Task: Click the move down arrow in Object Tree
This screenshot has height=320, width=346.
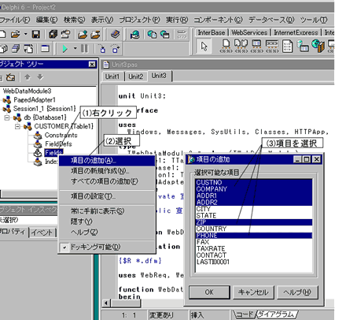Action: pyautogui.click(x=40, y=77)
